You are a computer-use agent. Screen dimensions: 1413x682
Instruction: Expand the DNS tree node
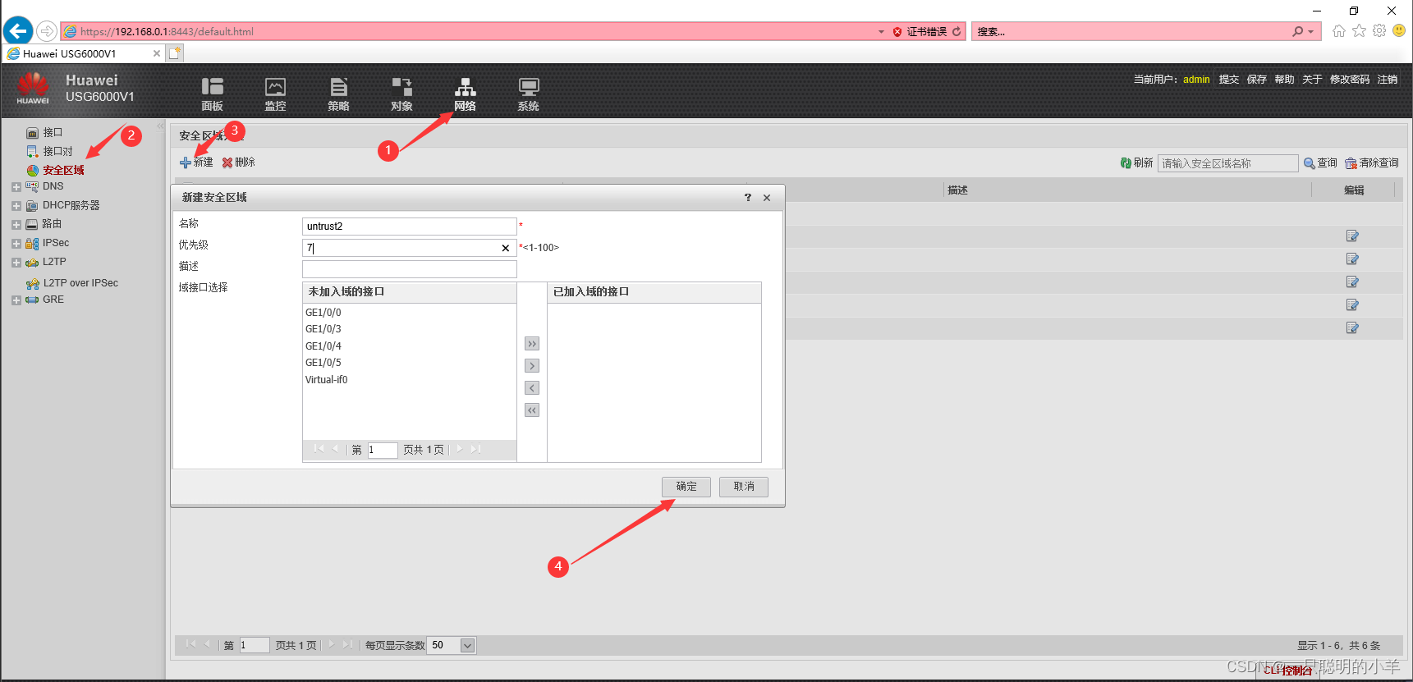point(16,187)
